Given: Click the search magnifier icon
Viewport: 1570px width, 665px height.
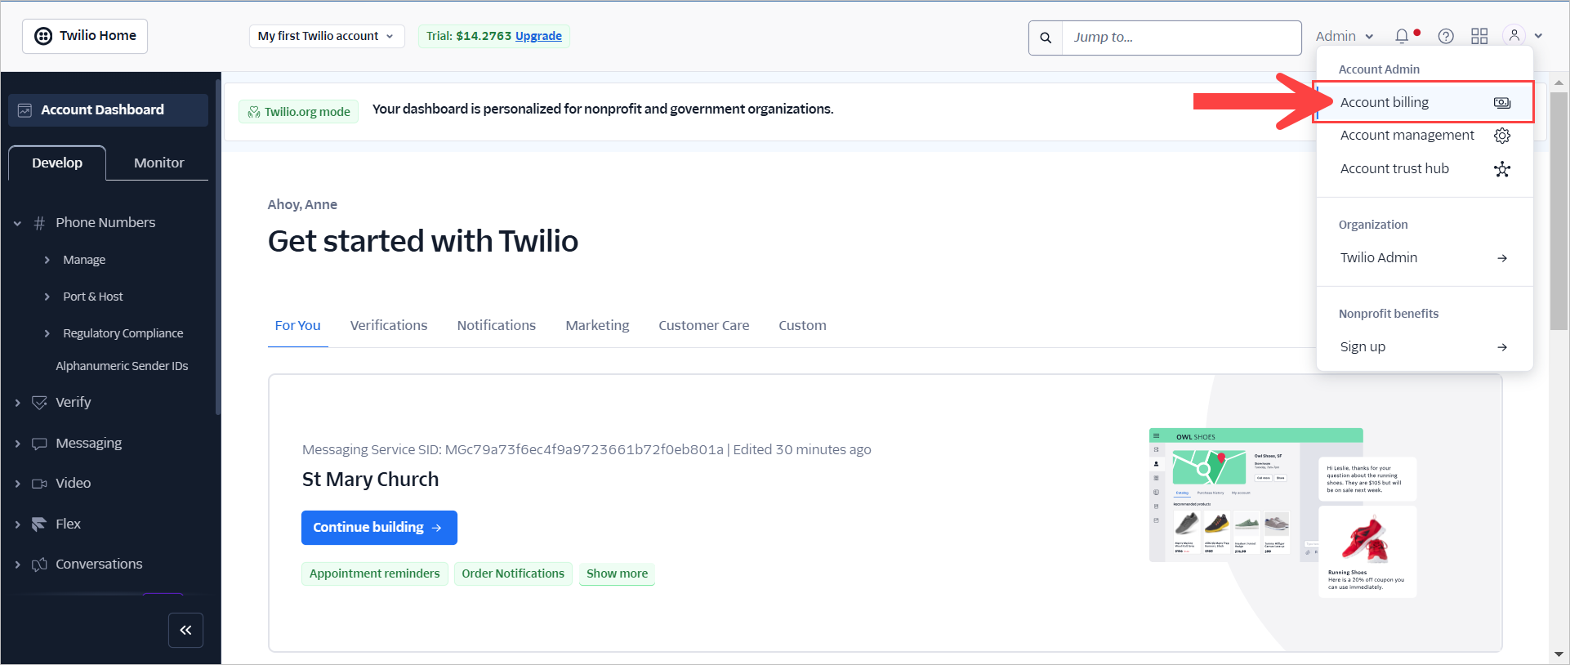Looking at the screenshot, I should click(1046, 38).
